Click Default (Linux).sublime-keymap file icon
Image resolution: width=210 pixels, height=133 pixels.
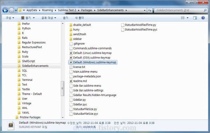click(x=71, y=53)
